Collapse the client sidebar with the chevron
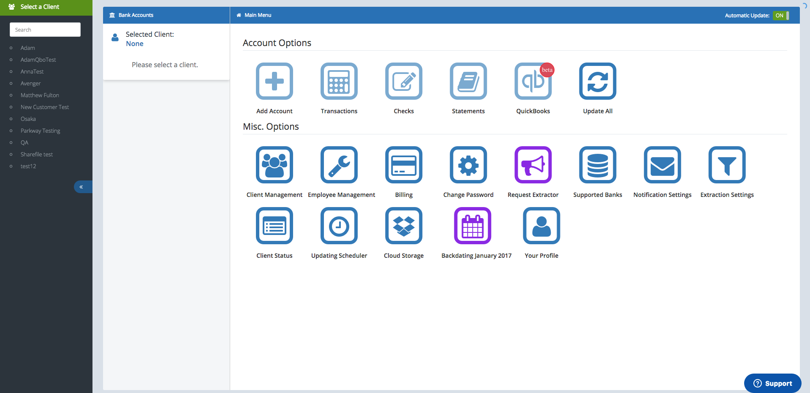810x393 pixels. pos(82,187)
